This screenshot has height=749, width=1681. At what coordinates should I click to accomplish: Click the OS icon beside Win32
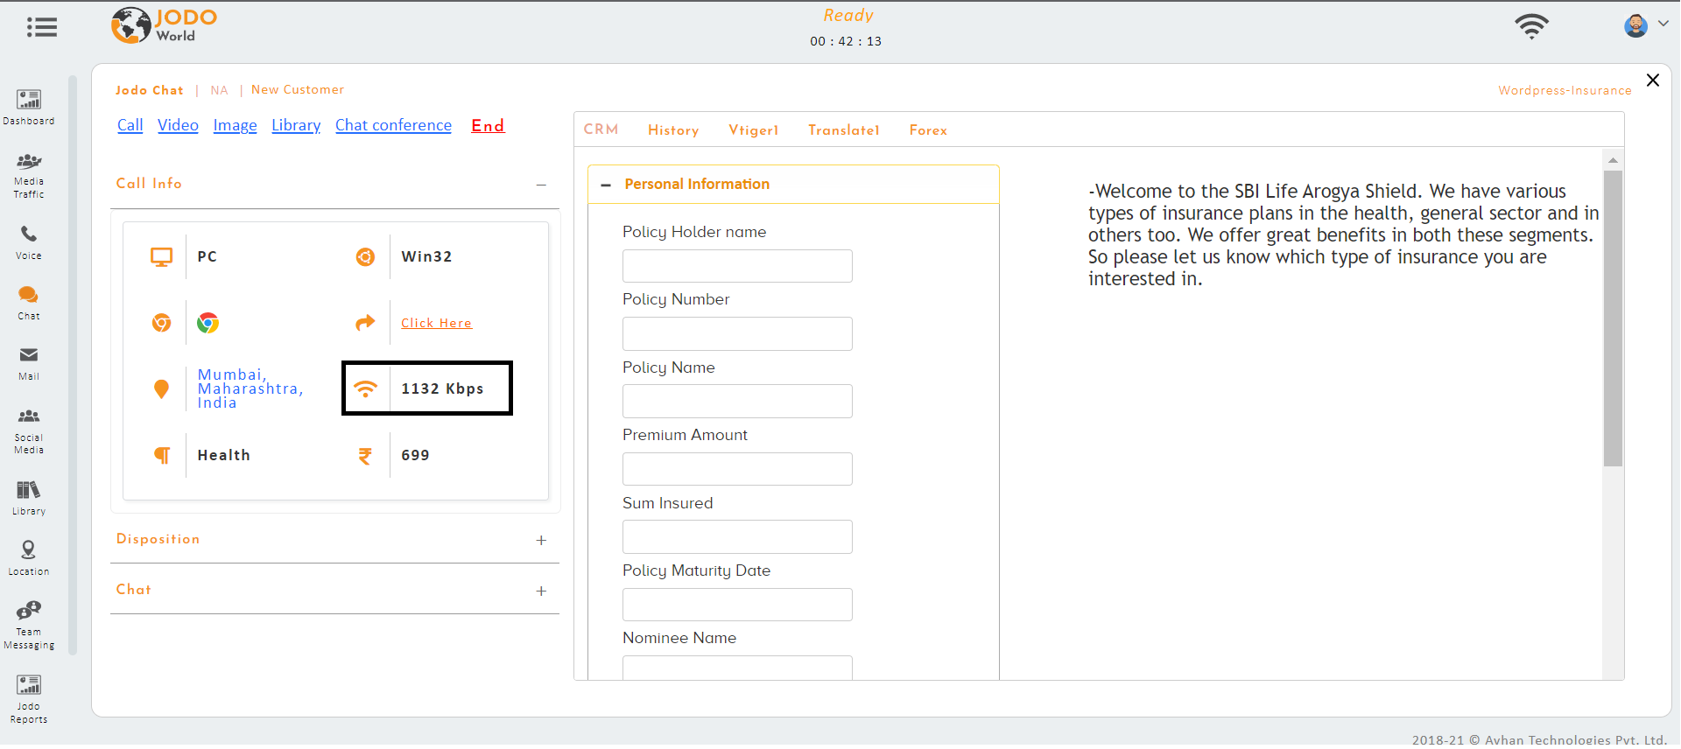tap(365, 256)
